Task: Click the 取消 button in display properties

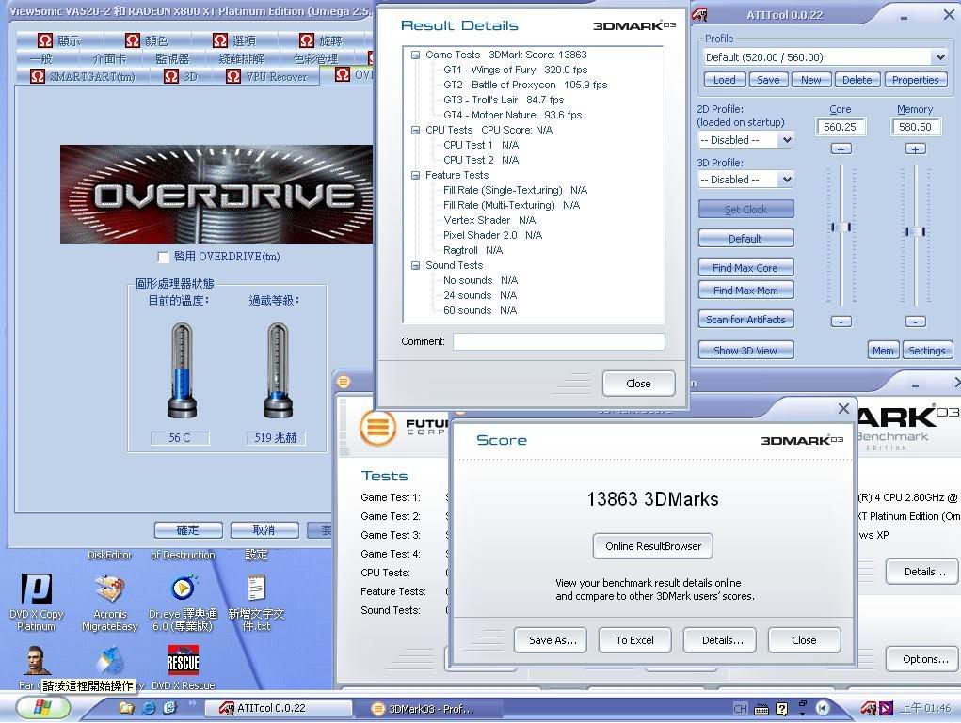Action: (264, 529)
